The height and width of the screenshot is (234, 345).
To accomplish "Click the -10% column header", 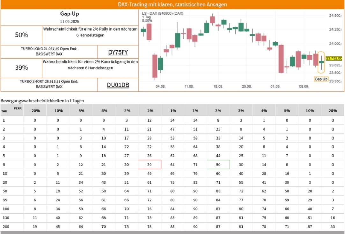I will [x=58, y=111].
